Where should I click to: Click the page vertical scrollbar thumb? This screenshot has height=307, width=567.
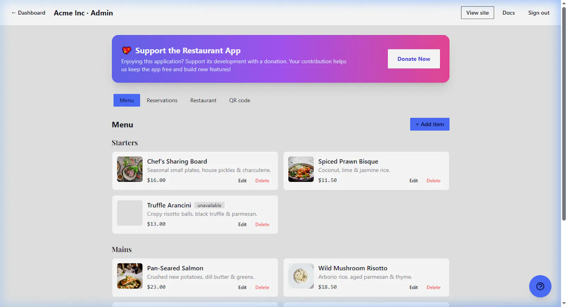(564, 114)
